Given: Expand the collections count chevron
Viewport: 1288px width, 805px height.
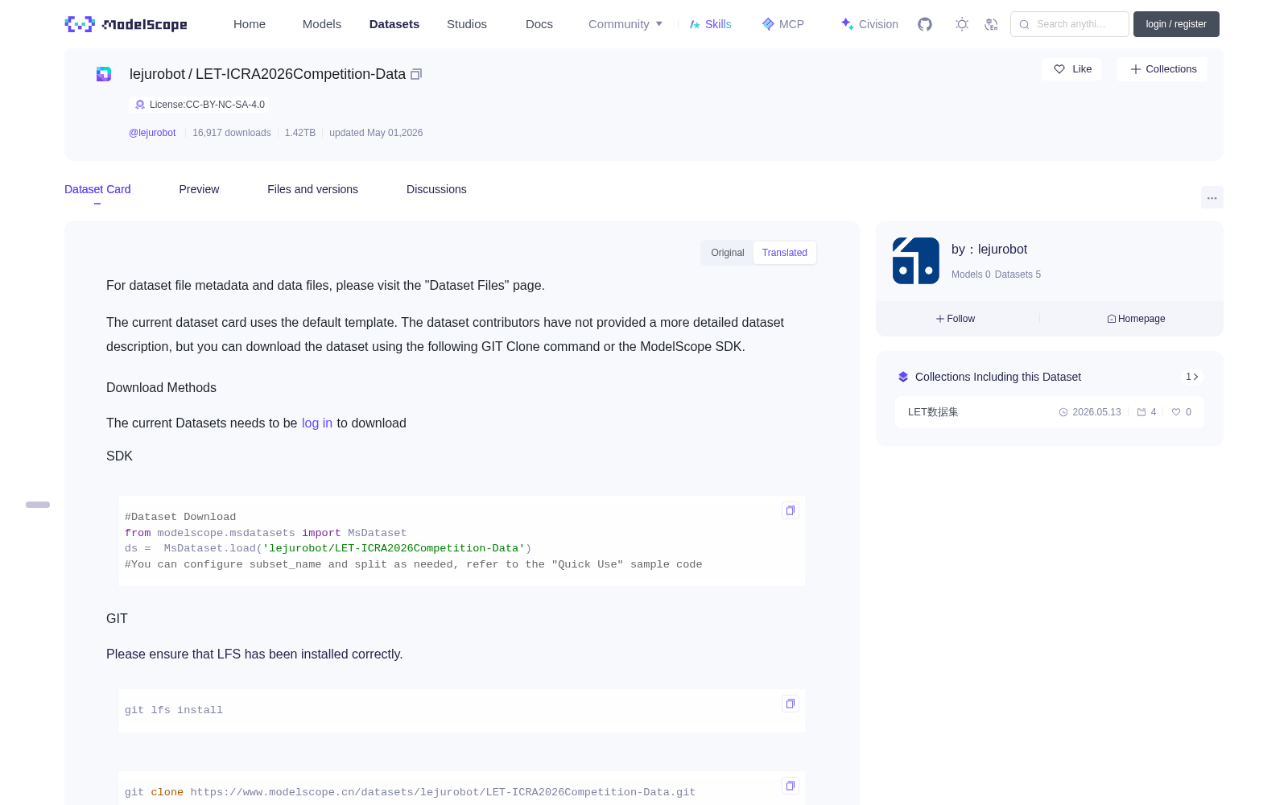Looking at the screenshot, I should [x=1192, y=377].
